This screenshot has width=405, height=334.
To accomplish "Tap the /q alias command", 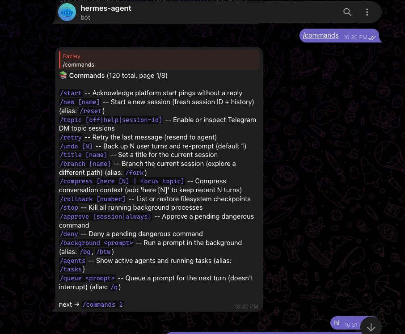I will point(114,287).
